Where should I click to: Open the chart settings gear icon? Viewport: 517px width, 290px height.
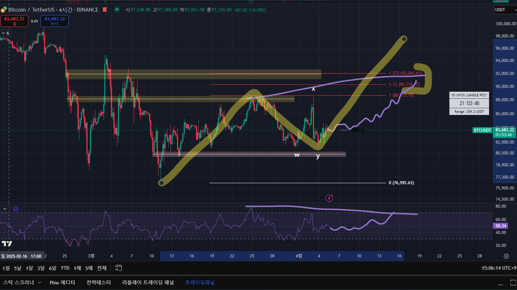click(506, 256)
